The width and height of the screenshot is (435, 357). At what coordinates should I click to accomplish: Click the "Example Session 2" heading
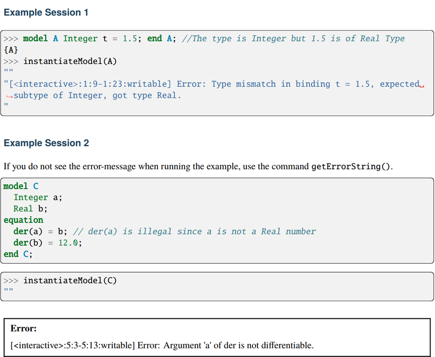(x=46, y=143)
